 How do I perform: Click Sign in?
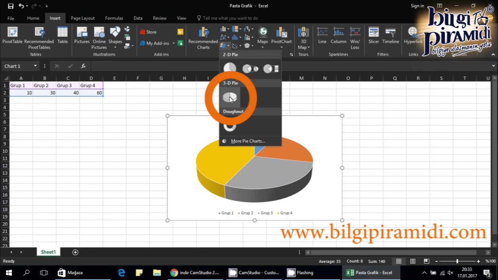point(417,6)
